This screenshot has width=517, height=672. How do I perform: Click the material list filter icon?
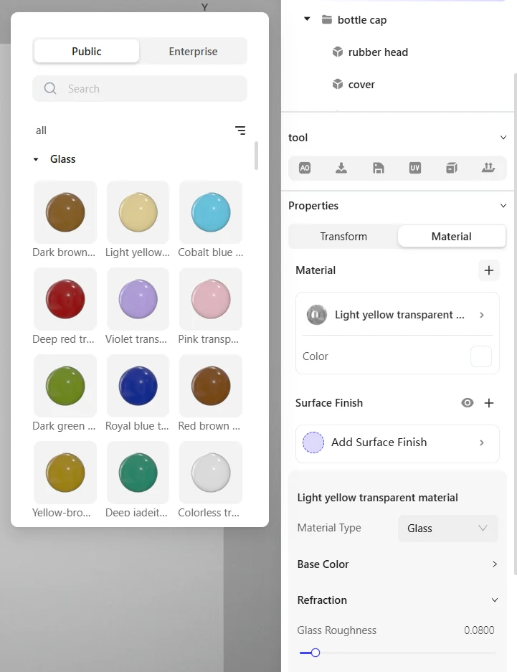(240, 131)
